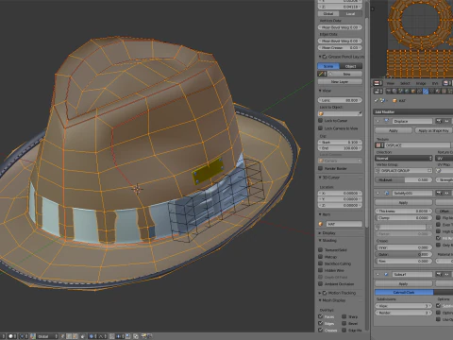Enable Lock to Cursor checkbox
The image size is (453, 340).
[321, 120]
